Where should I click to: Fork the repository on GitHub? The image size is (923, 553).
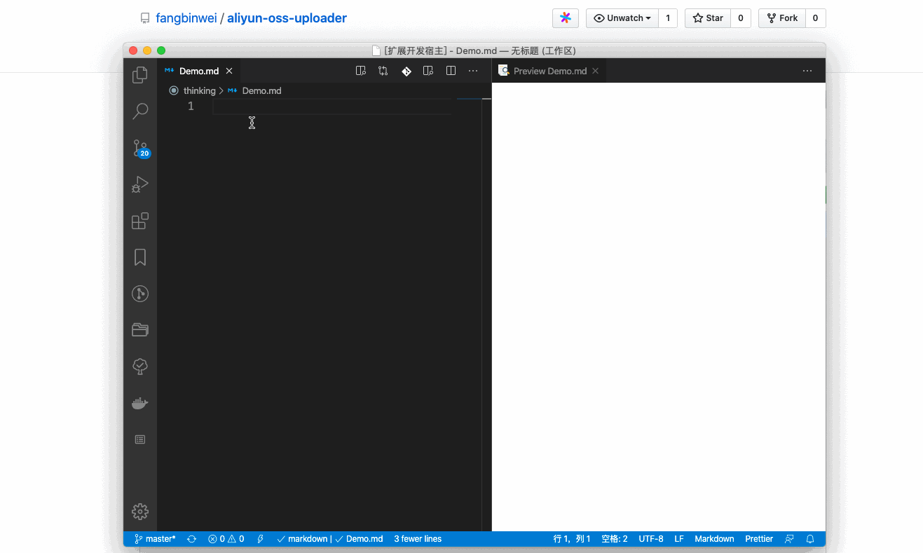pyautogui.click(x=782, y=18)
